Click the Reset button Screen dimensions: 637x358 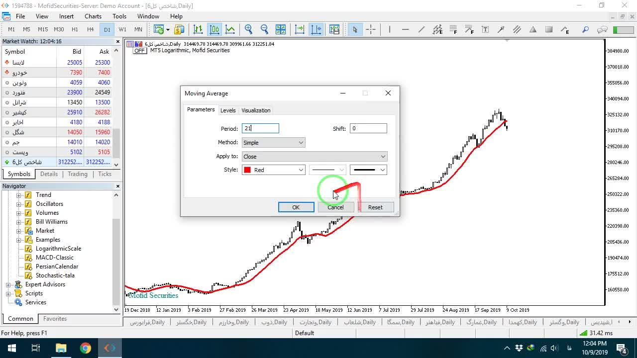coord(375,207)
